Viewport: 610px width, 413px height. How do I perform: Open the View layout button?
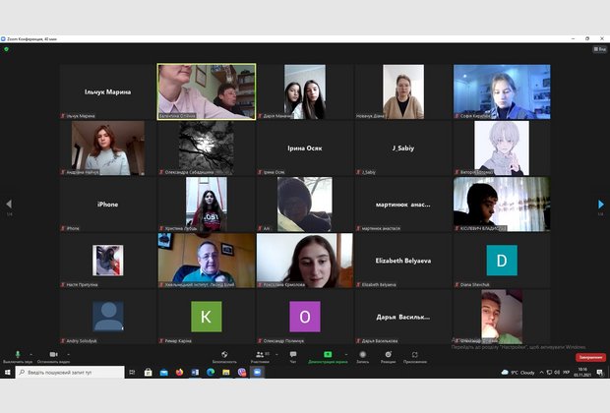(x=599, y=49)
